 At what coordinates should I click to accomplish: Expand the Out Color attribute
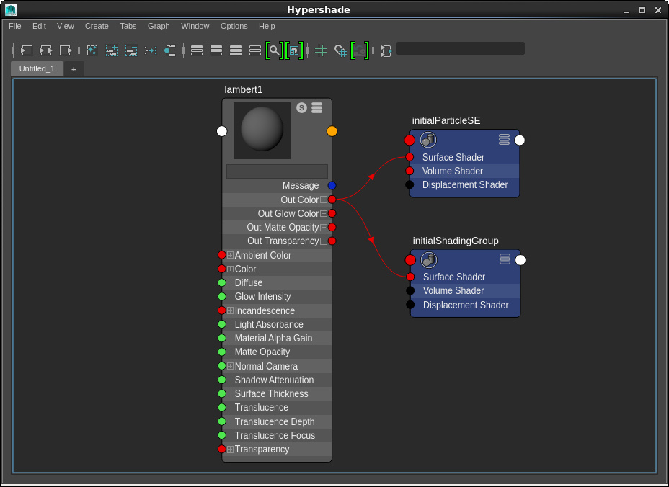[x=324, y=200]
